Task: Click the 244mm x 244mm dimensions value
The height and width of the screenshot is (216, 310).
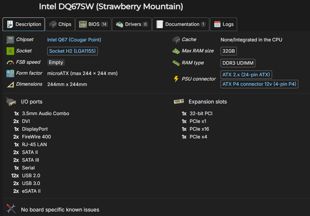Action: coord(67,84)
